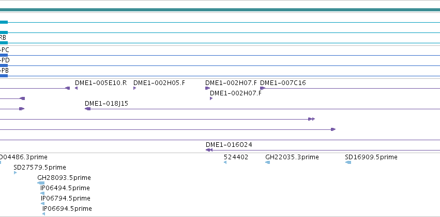
Task: Click the SD16909.5prime EST label
Action: click(371, 157)
